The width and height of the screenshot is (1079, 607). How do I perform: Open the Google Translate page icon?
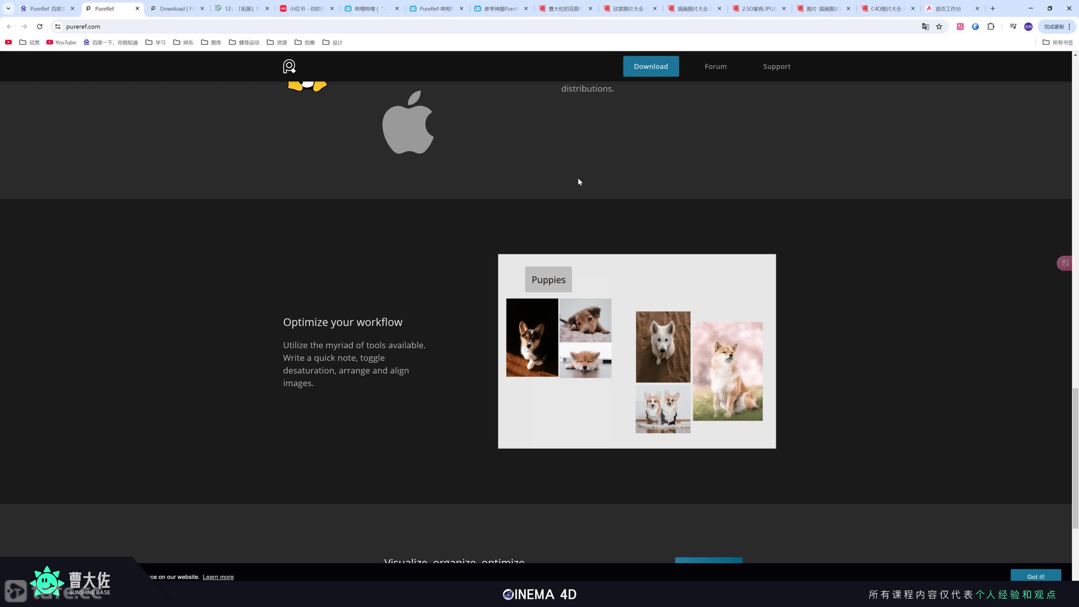[x=925, y=27]
